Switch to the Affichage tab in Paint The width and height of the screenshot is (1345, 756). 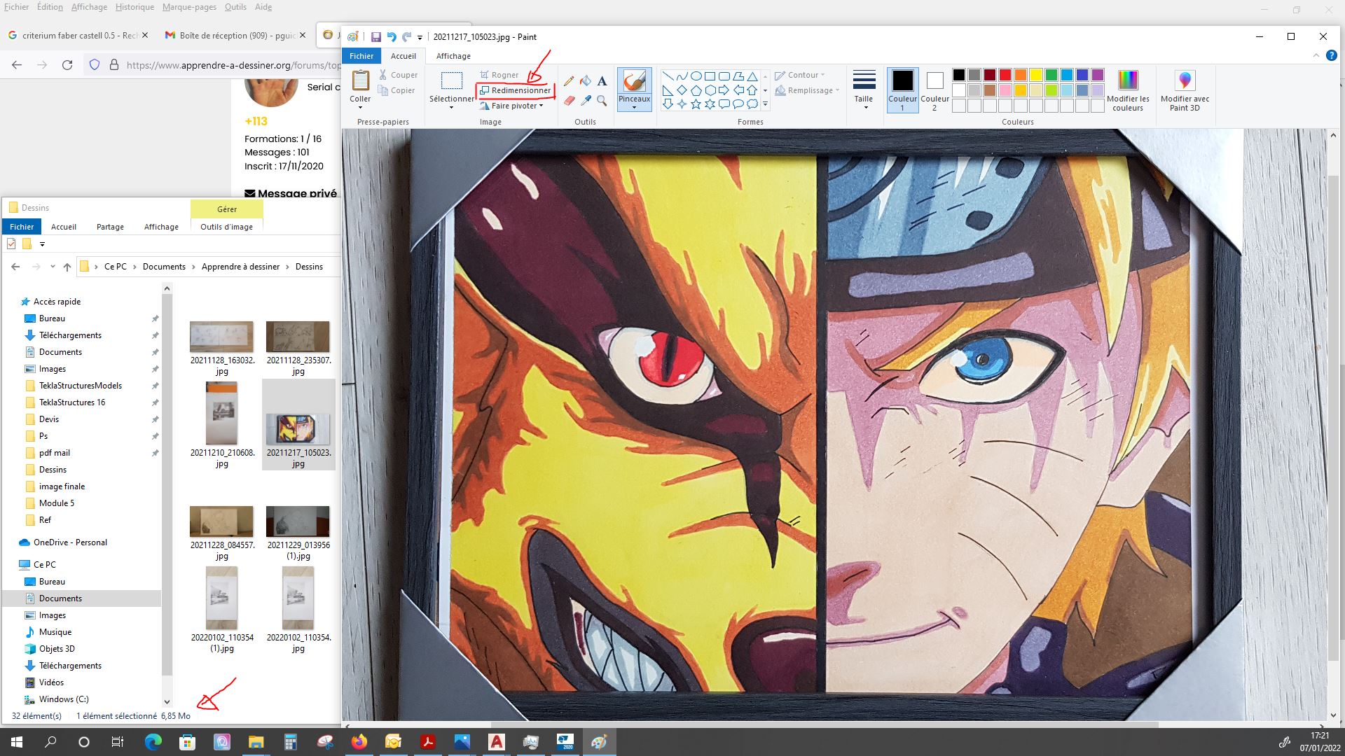pos(453,56)
